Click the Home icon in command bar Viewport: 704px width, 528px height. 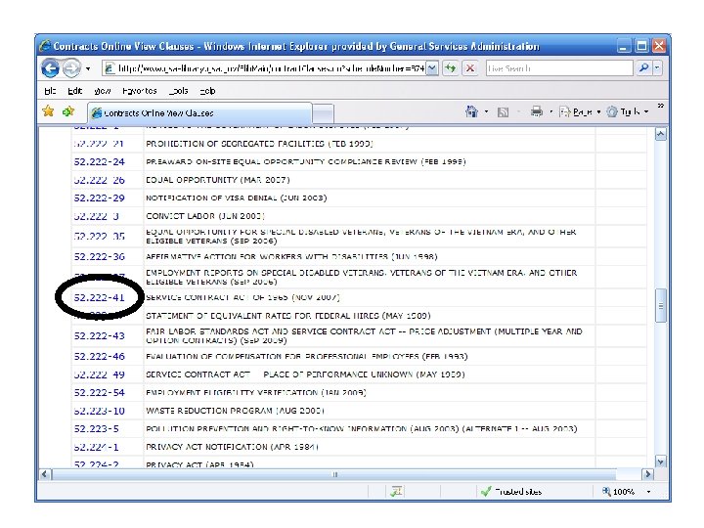pyautogui.click(x=471, y=111)
